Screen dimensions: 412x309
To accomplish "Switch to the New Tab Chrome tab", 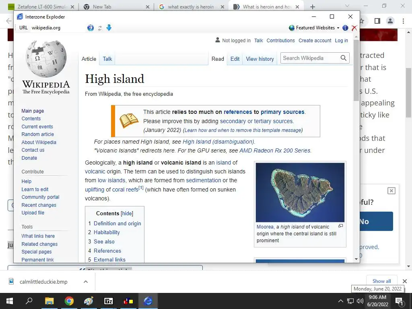I will (x=115, y=7).
